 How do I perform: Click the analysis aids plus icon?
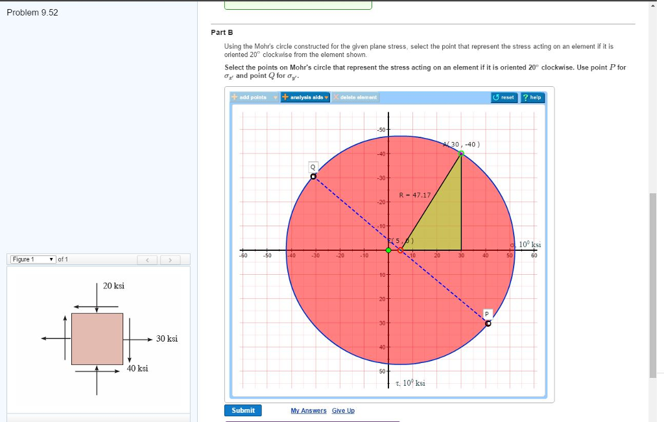point(286,97)
